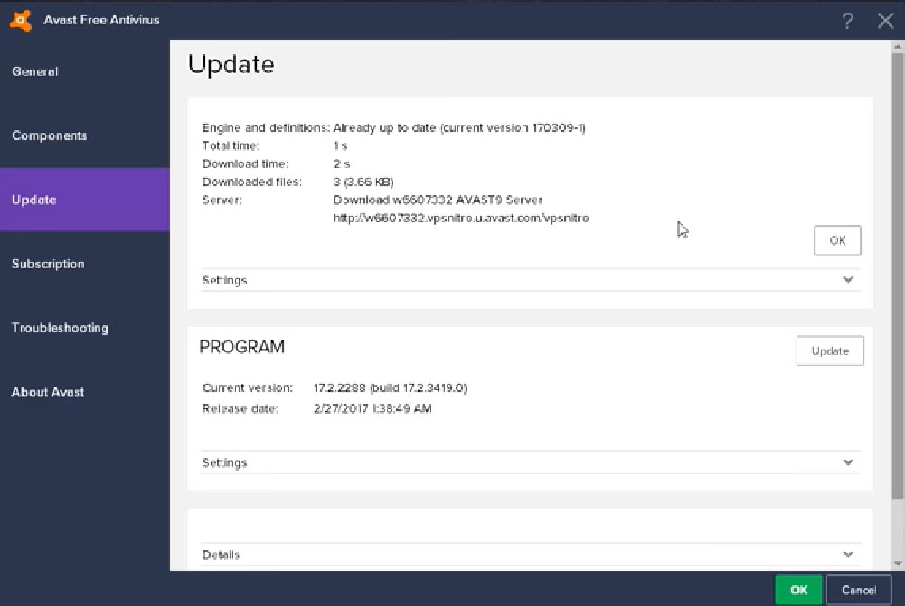
Task: Click the scrollbar up arrow
Action: pos(898,47)
